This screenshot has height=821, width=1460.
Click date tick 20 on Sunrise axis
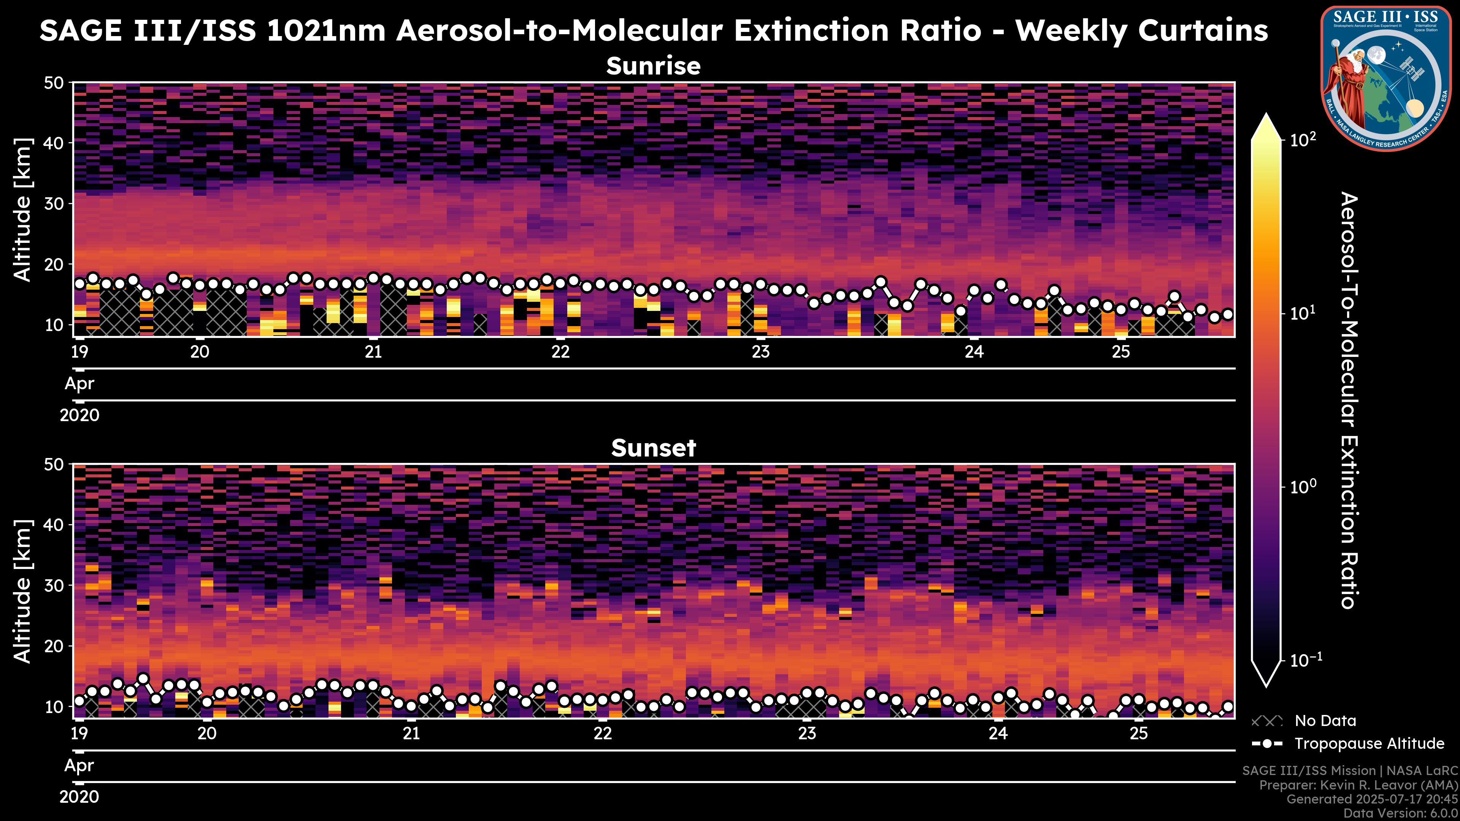(x=200, y=352)
